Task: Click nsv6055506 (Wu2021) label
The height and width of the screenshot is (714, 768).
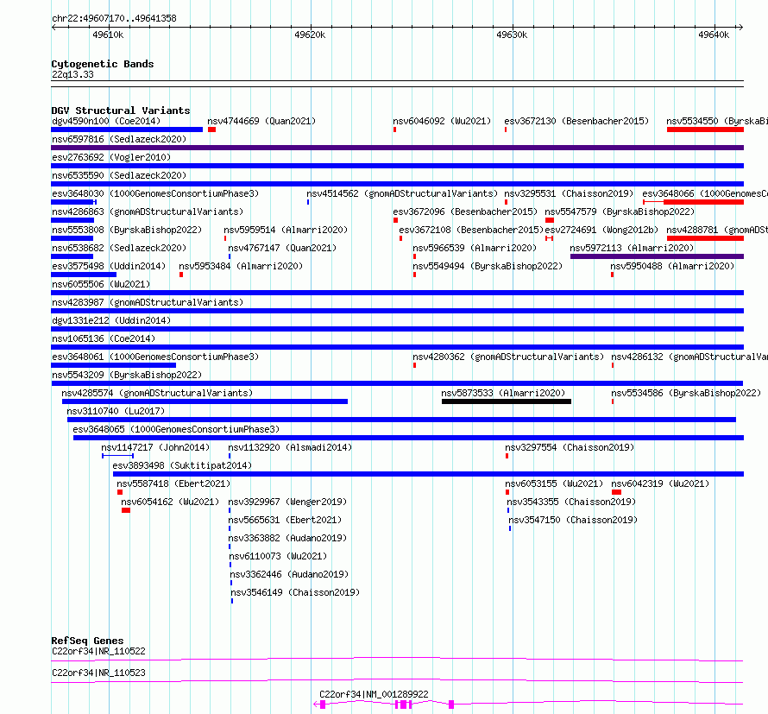Action: tap(101, 284)
